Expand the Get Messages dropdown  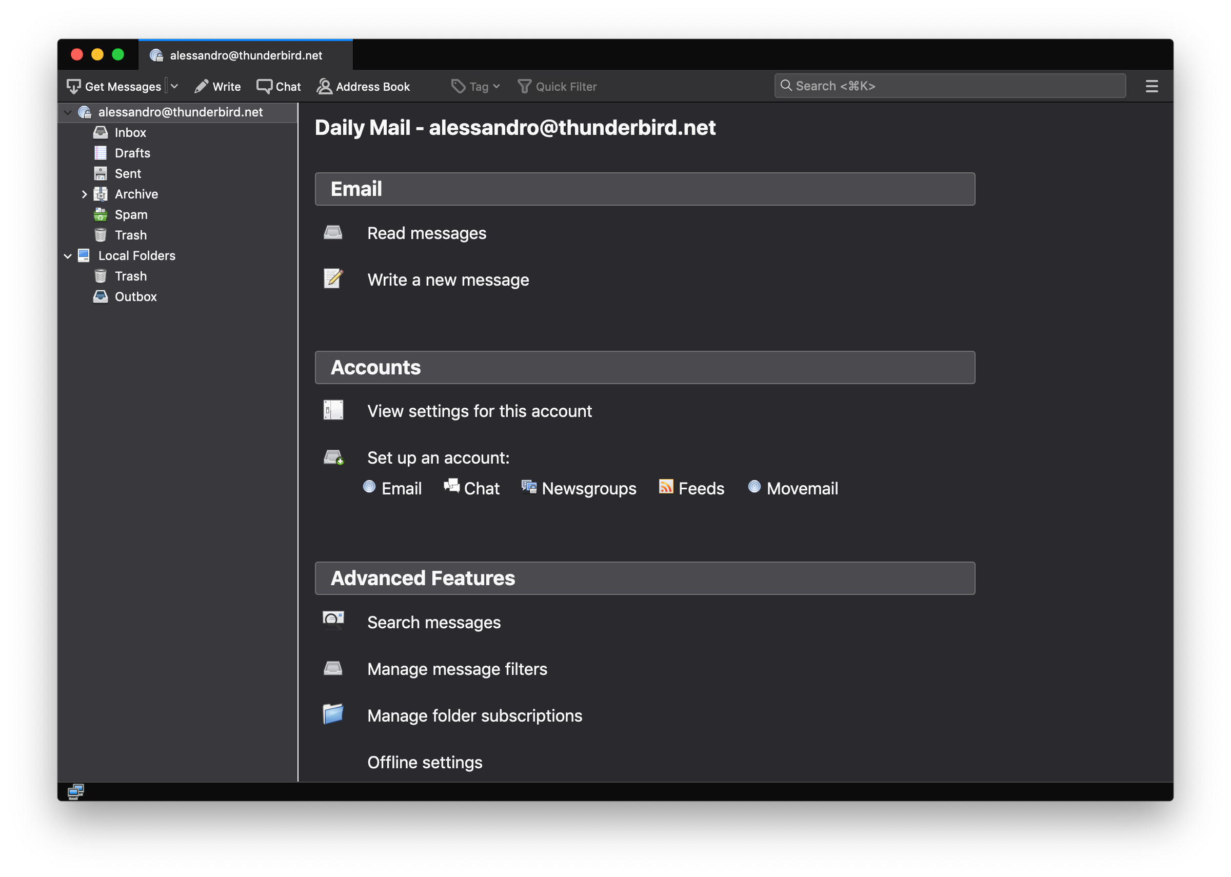174,86
